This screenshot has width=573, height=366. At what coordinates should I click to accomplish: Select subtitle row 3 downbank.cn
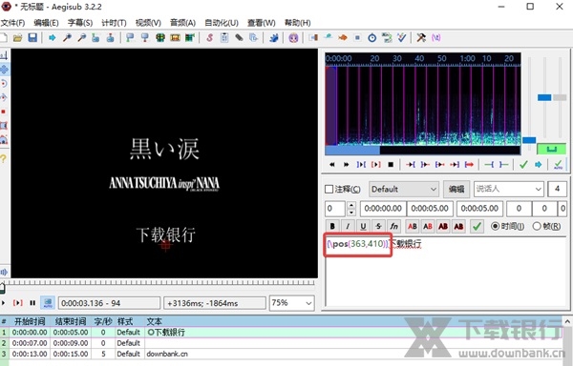[282, 354]
